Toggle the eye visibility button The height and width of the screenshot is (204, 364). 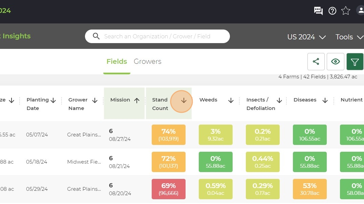(336, 62)
